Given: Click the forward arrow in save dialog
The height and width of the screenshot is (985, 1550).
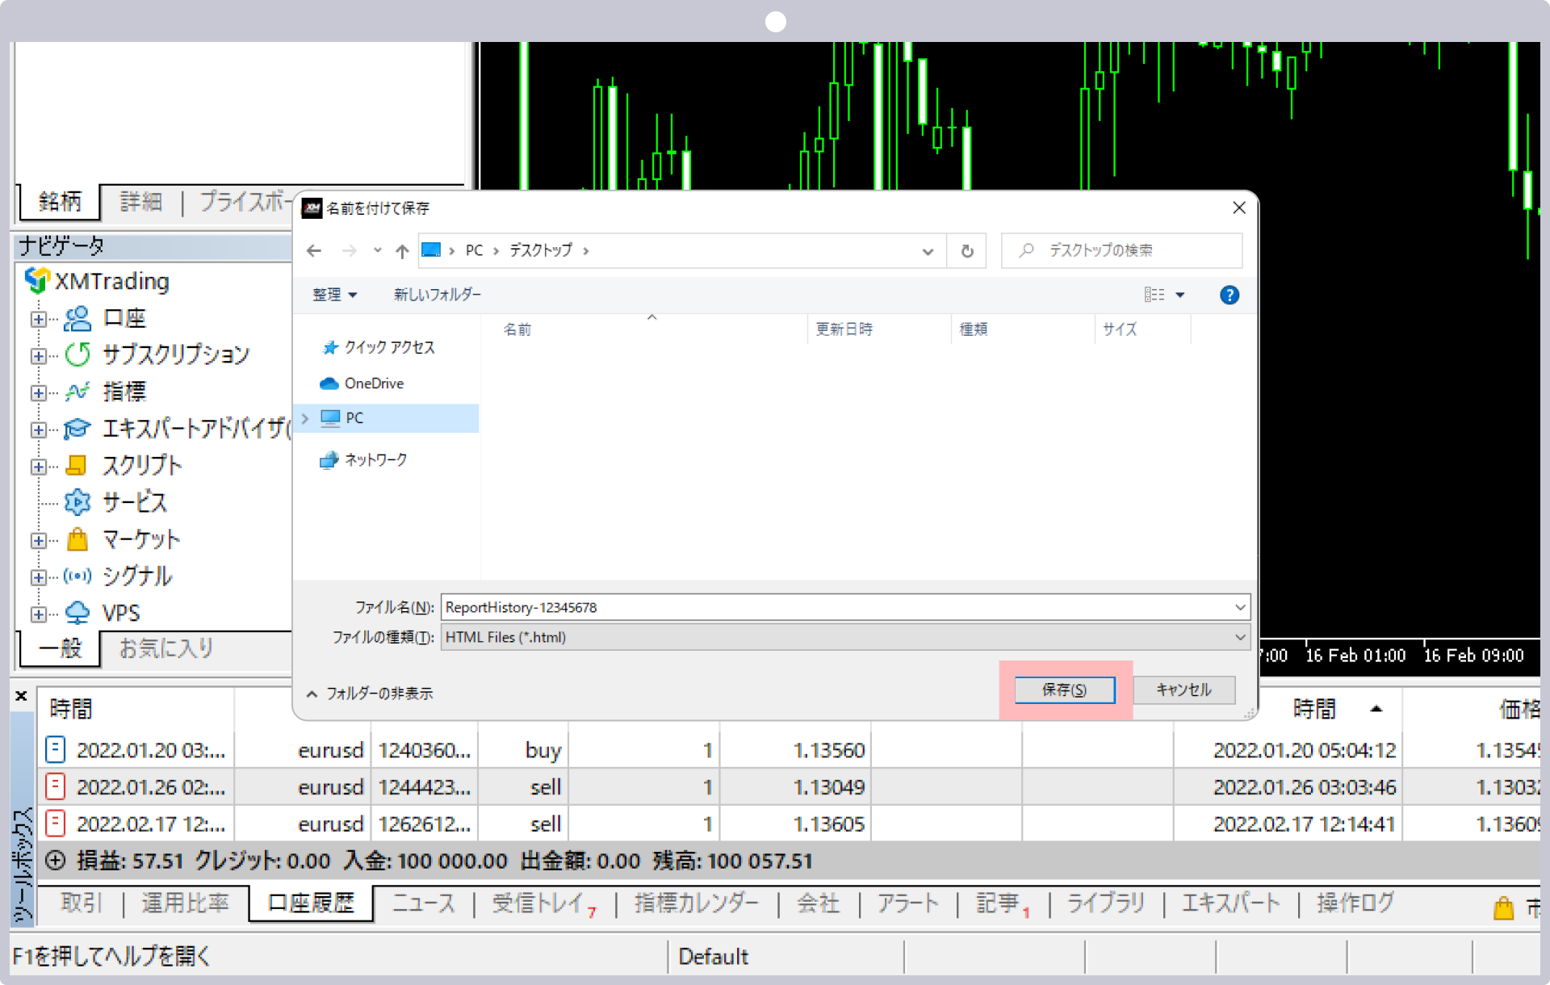Looking at the screenshot, I should (349, 250).
